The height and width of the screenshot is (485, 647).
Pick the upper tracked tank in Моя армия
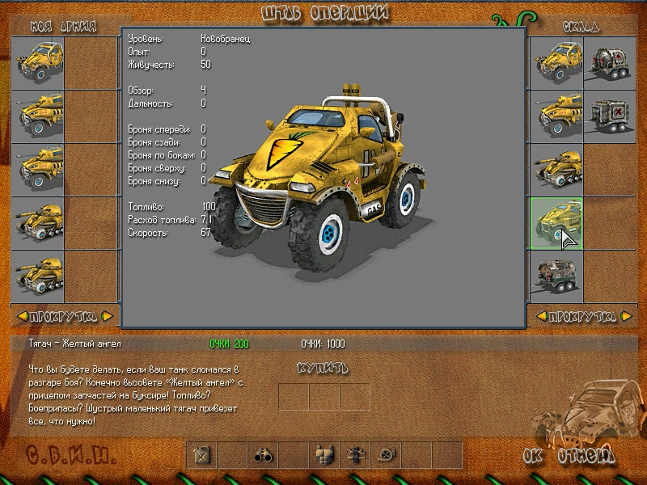(37, 223)
